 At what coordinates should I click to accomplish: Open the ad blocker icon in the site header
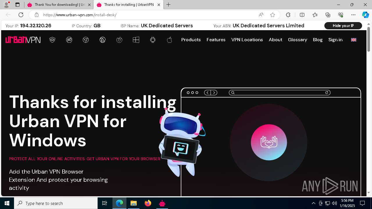(69, 40)
